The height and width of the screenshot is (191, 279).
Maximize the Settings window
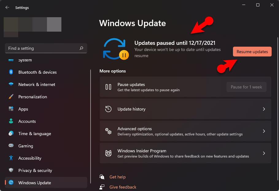pyautogui.click(x=258, y=5)
